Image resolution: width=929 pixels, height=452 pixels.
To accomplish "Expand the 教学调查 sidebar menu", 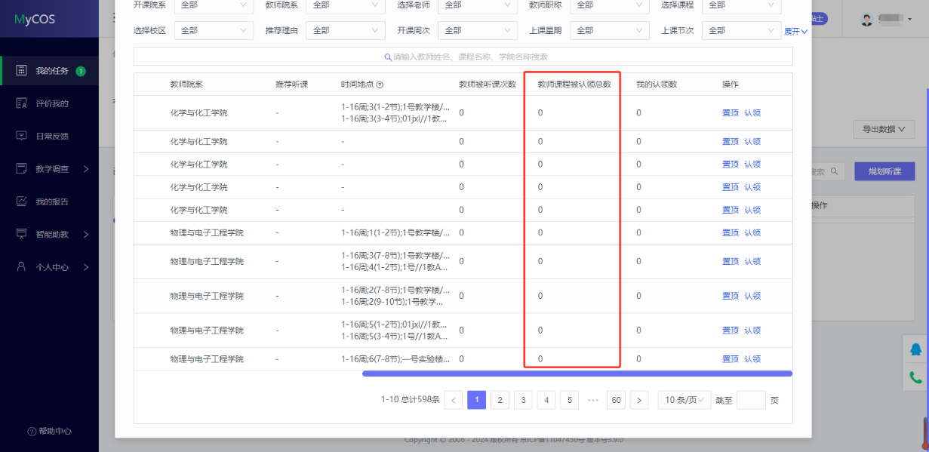I will pos(86,169).
